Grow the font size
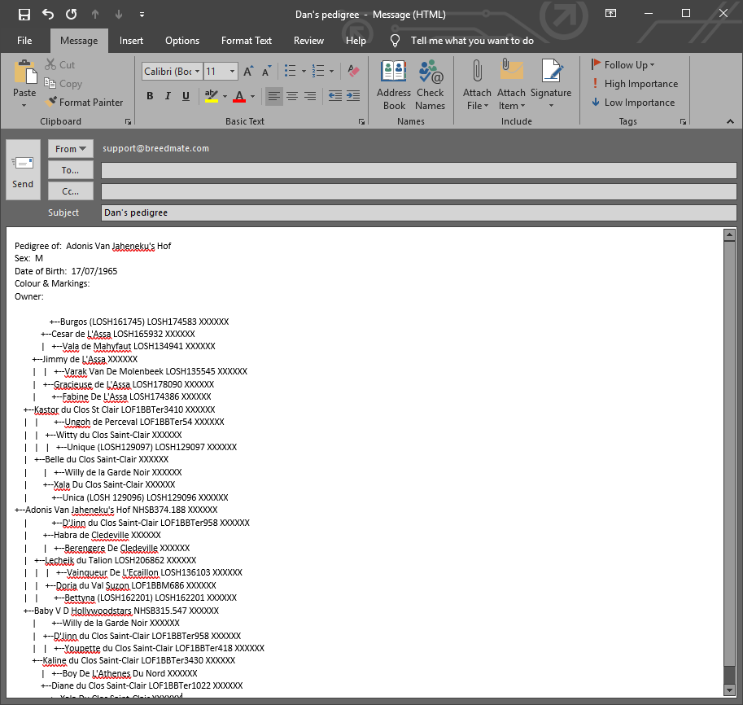This screenshot has width=743, height=705. 248,71
